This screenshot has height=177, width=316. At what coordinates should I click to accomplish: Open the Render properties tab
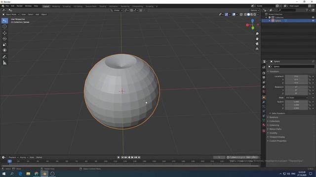pyautogui.click(x=264, y=73)
